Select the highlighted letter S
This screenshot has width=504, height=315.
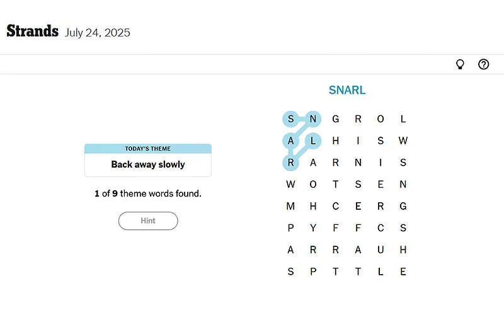[x=290, y=119]
